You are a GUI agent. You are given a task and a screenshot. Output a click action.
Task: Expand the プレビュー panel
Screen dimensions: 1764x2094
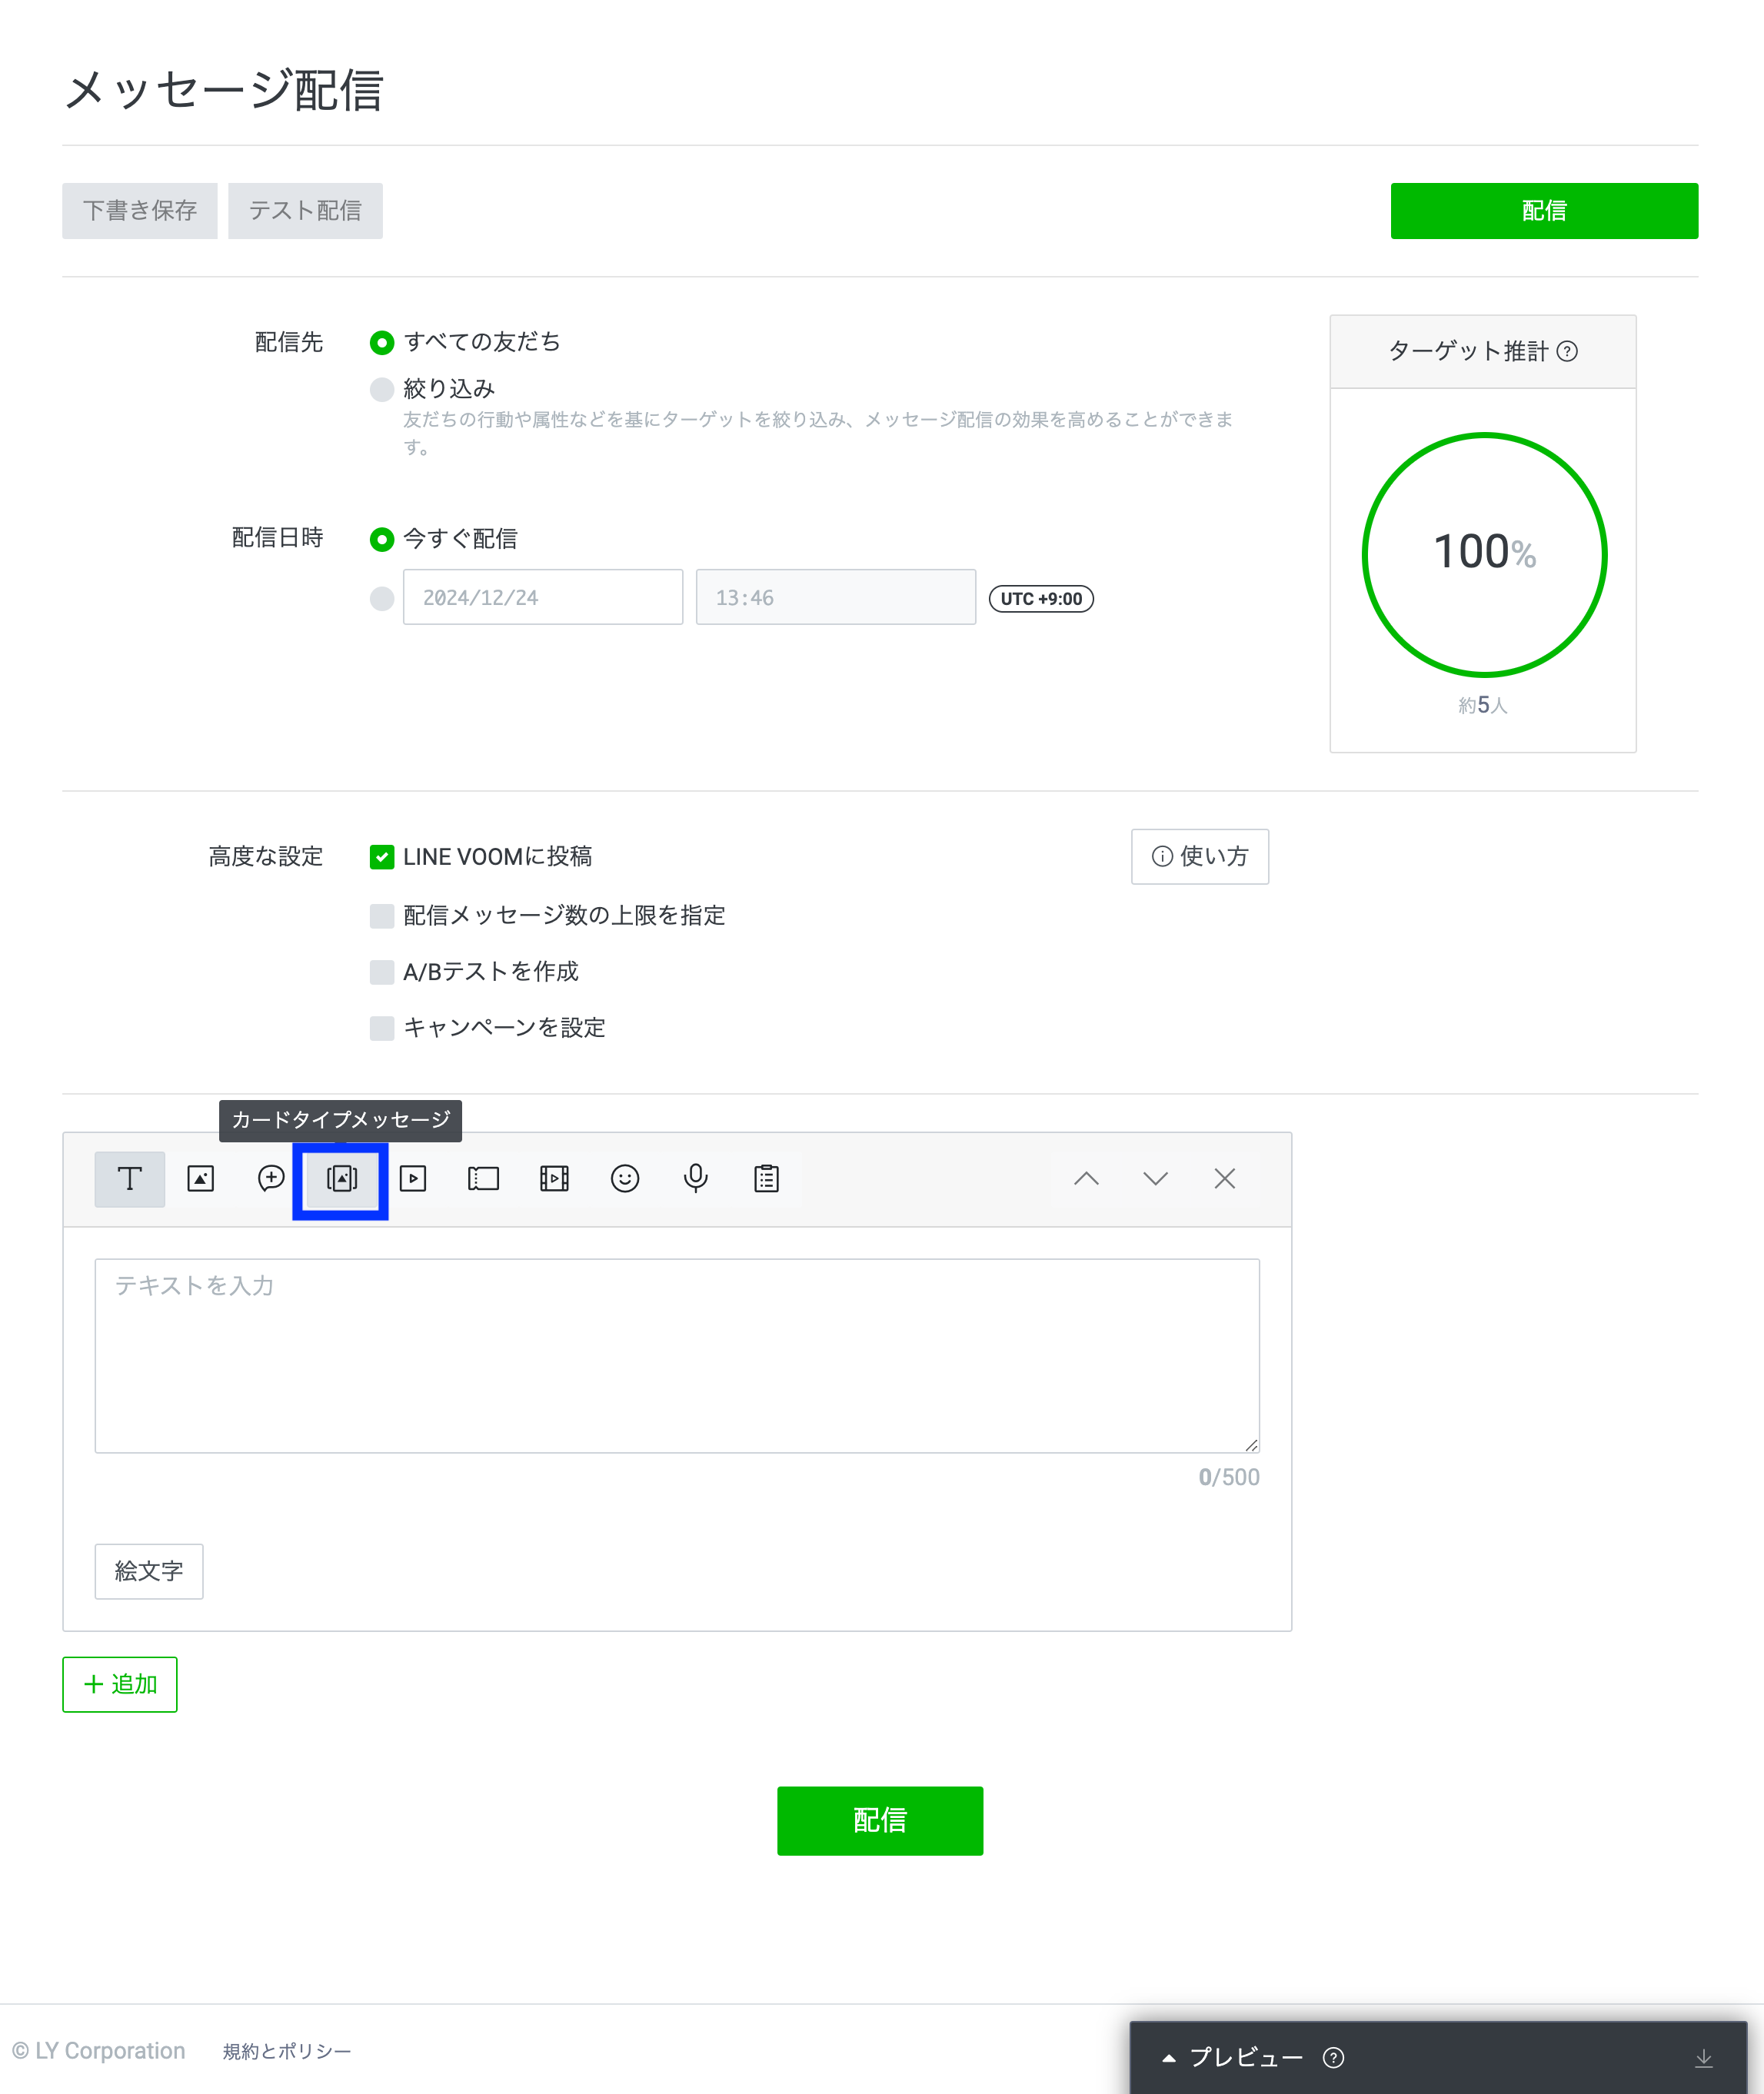pos(1245,2057)
